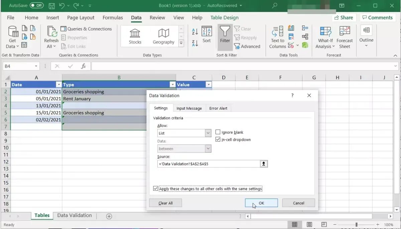Switch to the Formulas ribbon tab

point(113,18)
